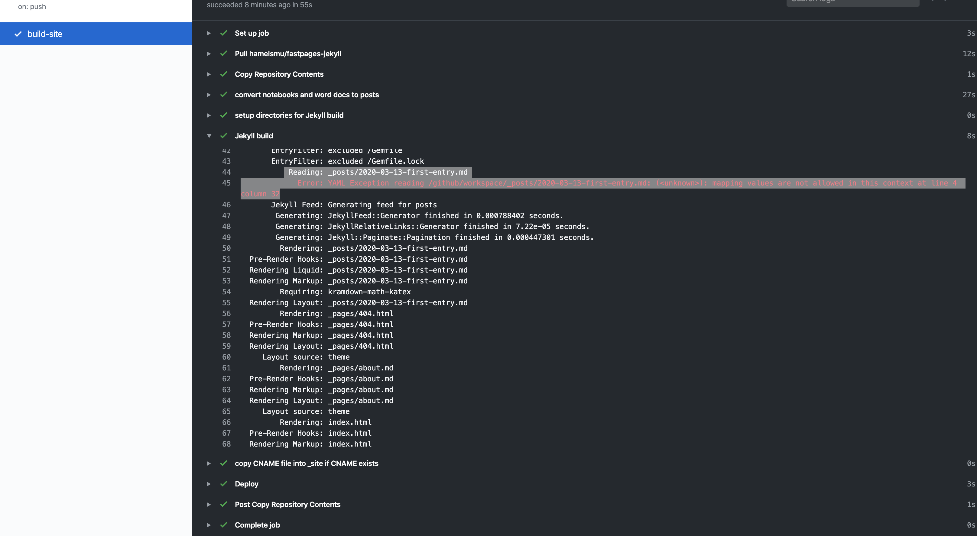Click line number 45 in the log
977x536 pixels.
pos(226,183)
